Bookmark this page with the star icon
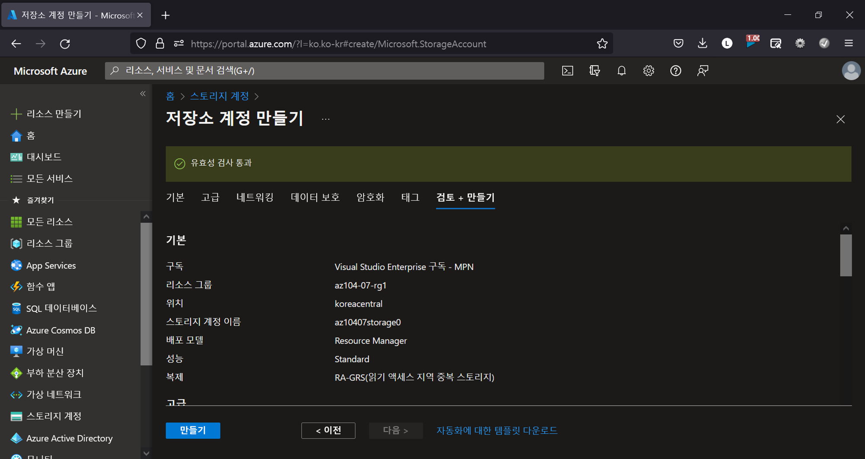This screenshot has width=865, height=459. click(x=602, y=44)
